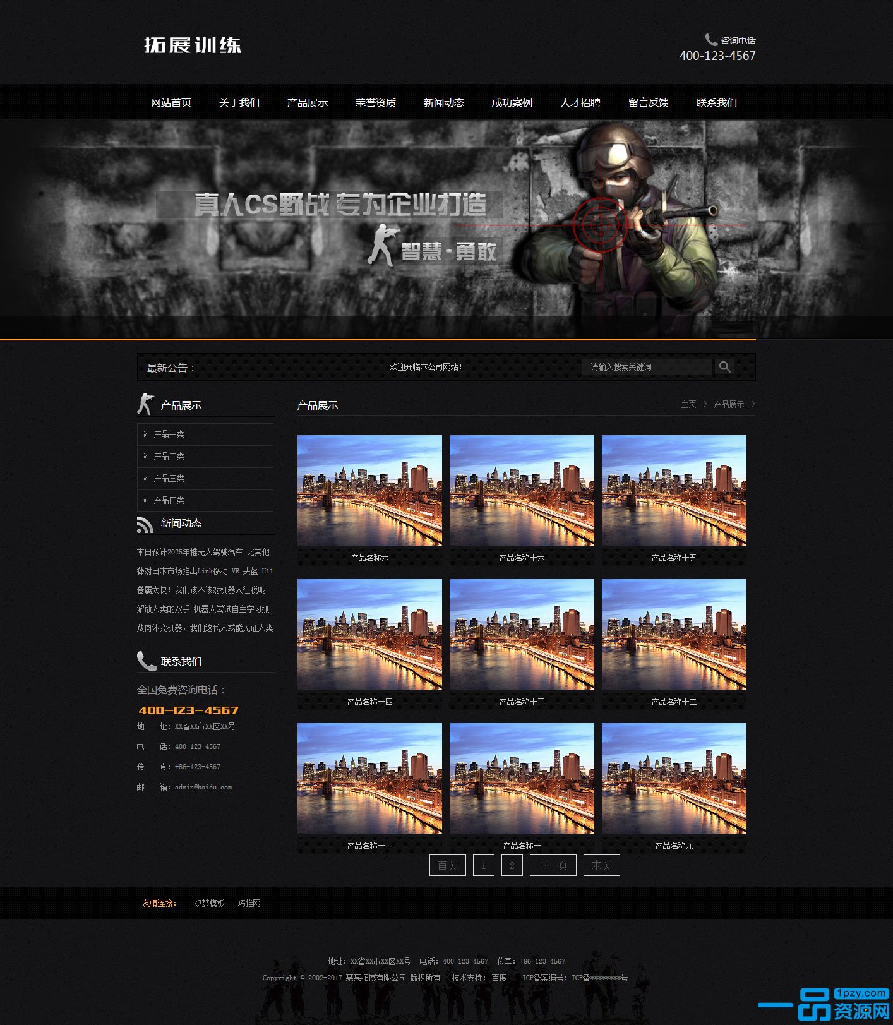Click the RSS icon beside 新闻动态

[145, 524]
